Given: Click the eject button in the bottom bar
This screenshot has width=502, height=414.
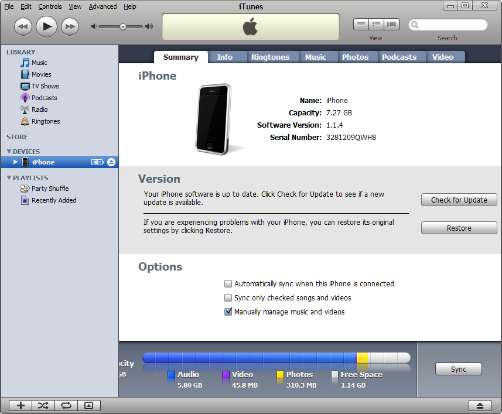Looking at the screenshot, I should [x=480, y=406].
